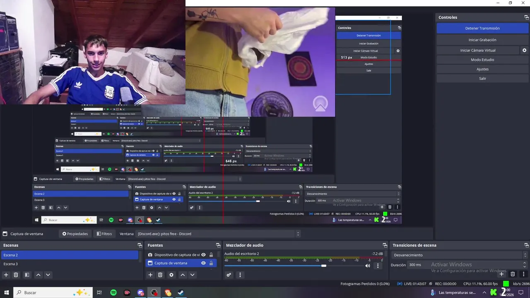The height and width of the screenshot is (298, 530).
Task: Remove the selected source with trash icon
Action: [x=160, y=275]
